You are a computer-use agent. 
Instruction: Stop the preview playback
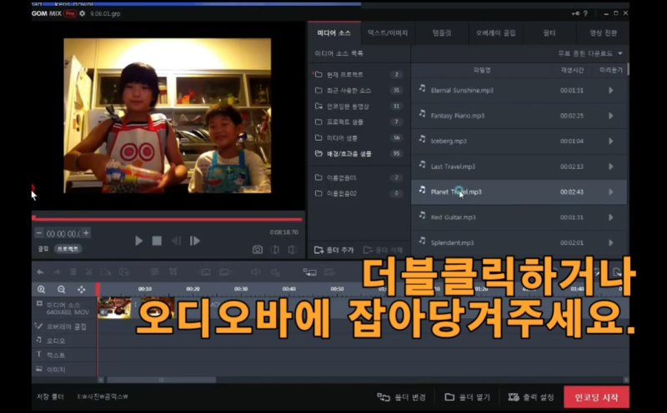(157, 241)
